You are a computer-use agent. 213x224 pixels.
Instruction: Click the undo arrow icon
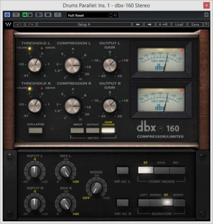coord(19,25)
